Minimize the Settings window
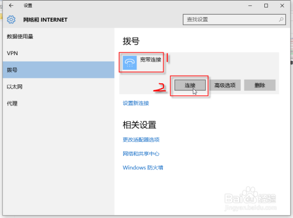 pyautogui.click(x=250, y=6)
